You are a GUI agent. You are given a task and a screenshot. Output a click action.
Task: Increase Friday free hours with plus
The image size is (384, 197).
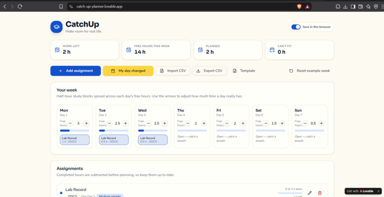click(x=243, y=123)
